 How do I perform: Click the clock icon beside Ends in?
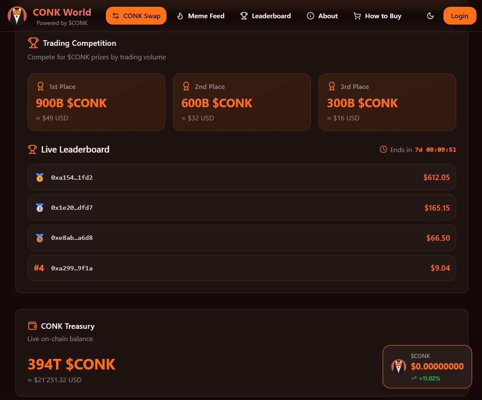[x=383, y=150]
